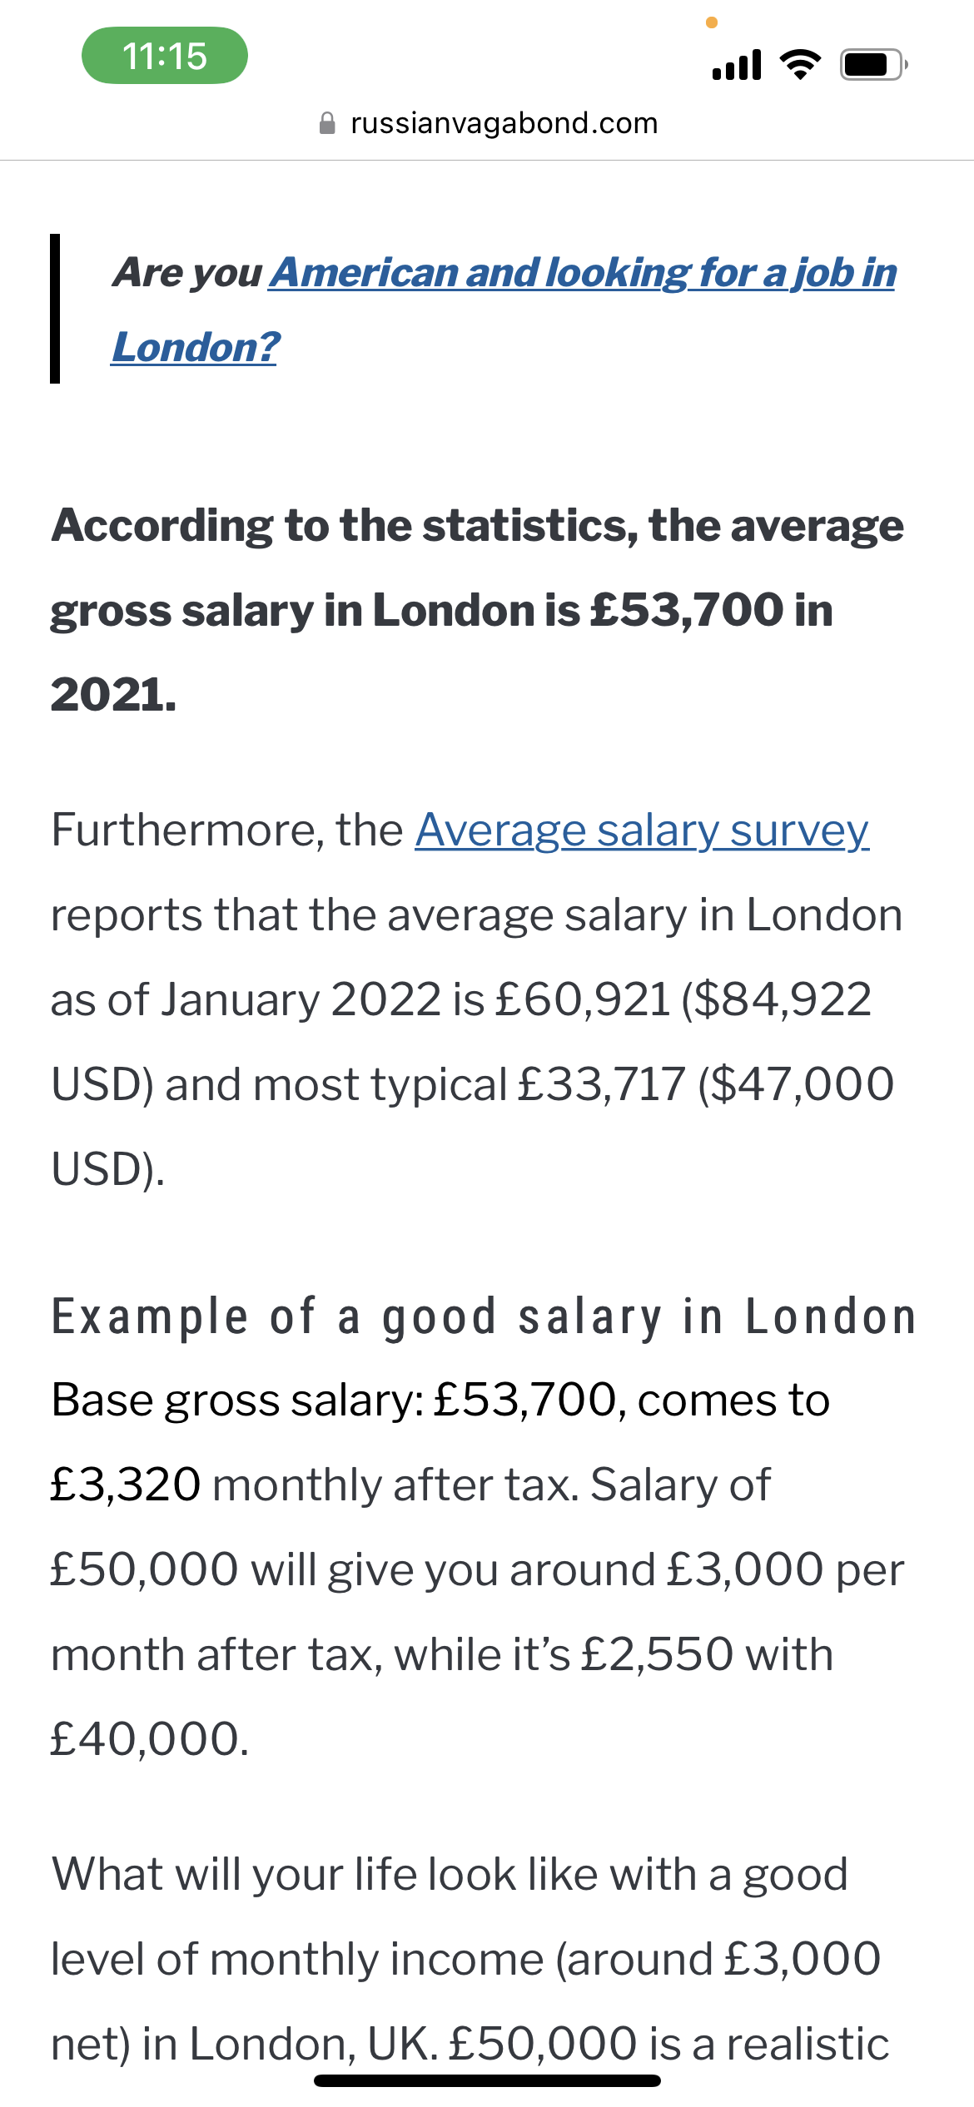Tap the £60,921 January 2022 salary figure
This screenshot has height=2107, width=974.
pyautogui.click(x=583, y=999)
